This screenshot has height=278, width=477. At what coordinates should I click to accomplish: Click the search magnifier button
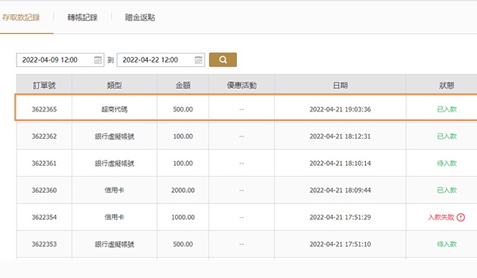point(223,60)
